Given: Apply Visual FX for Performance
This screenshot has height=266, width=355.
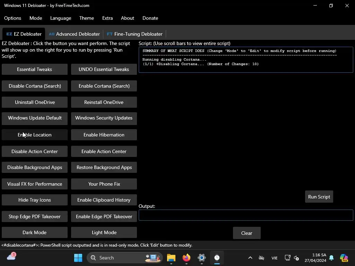Looking at the screenshot, I should [35, 184].
